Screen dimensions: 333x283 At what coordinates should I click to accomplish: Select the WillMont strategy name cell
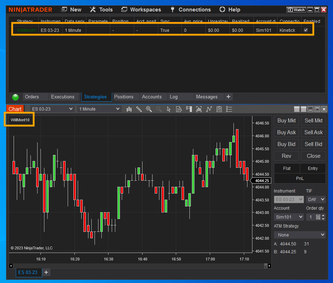pyautogui.click(x=26, y=30)
